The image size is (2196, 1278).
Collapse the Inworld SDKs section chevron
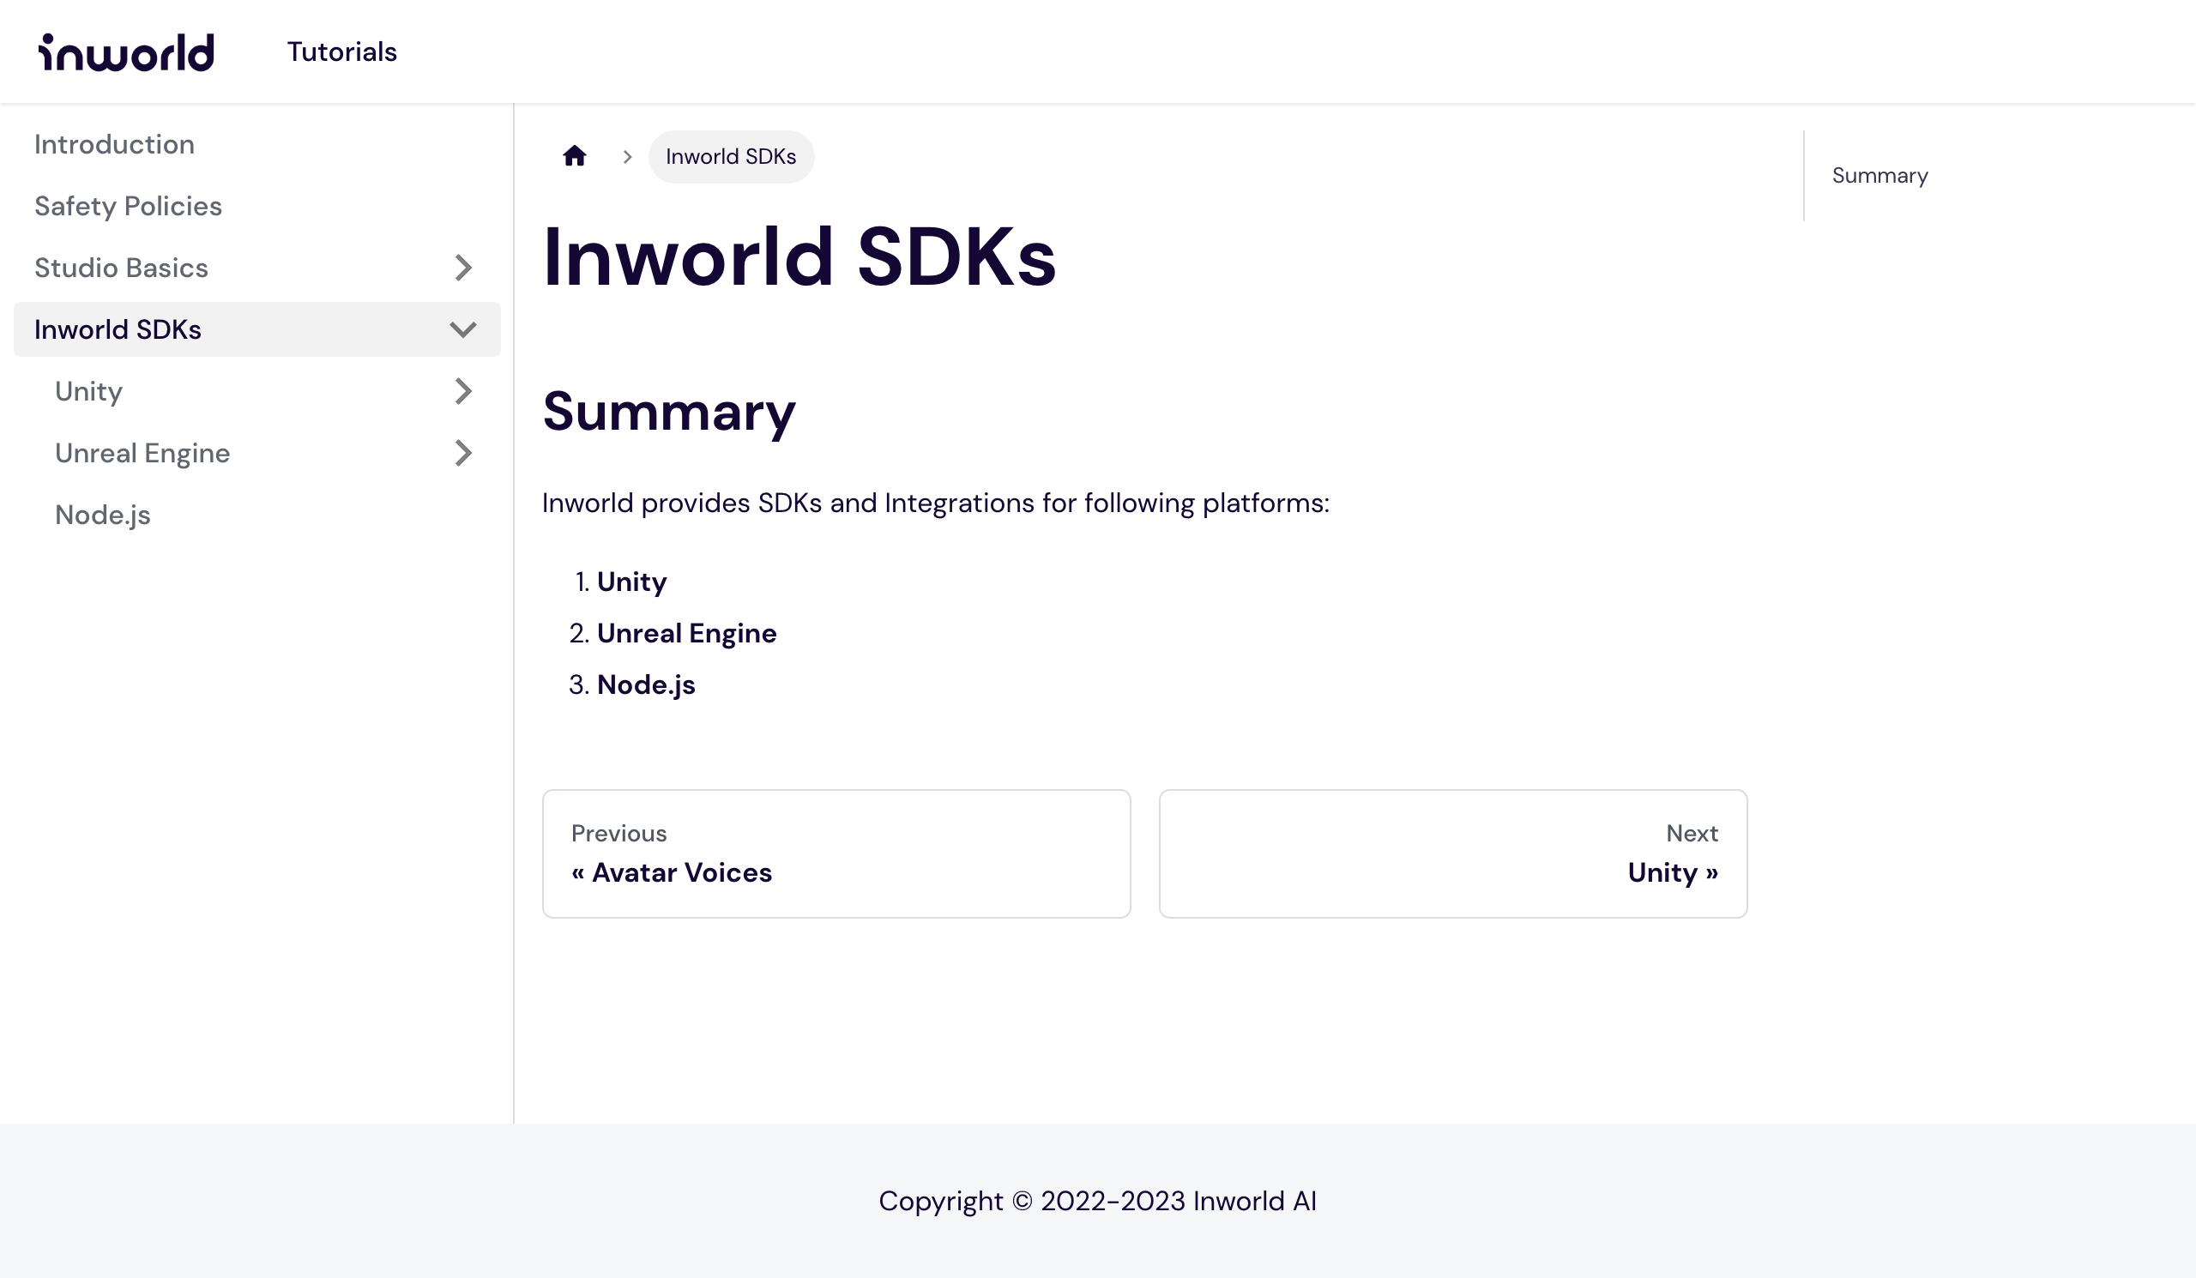(463, 330)
